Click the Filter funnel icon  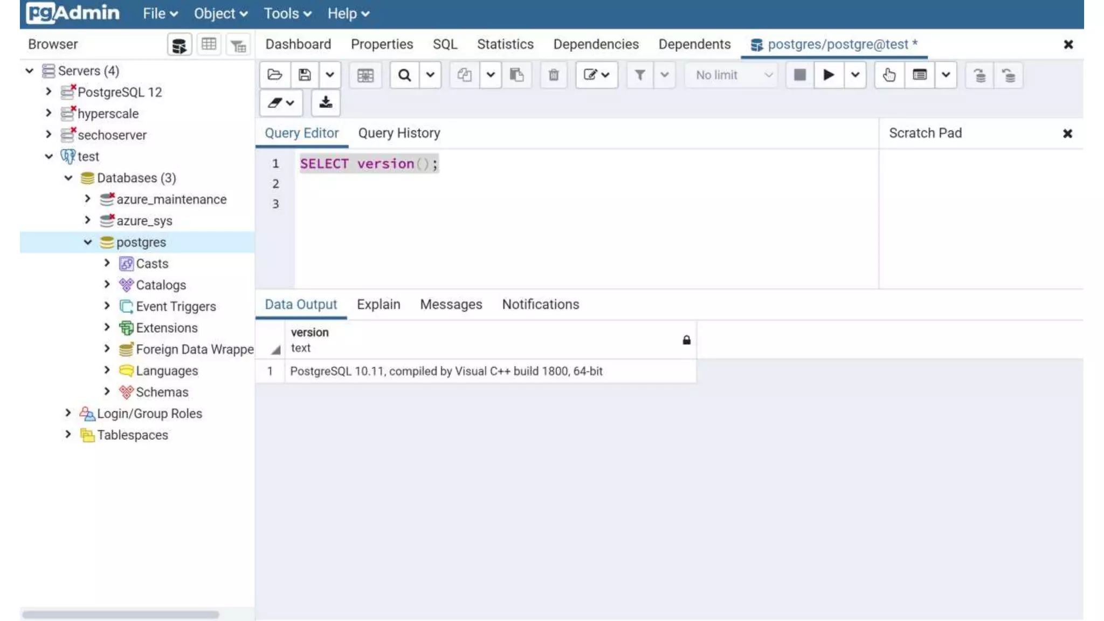click(x=640, y=75)
